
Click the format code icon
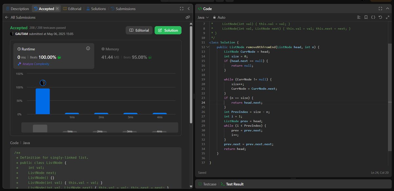coord(359,17)
